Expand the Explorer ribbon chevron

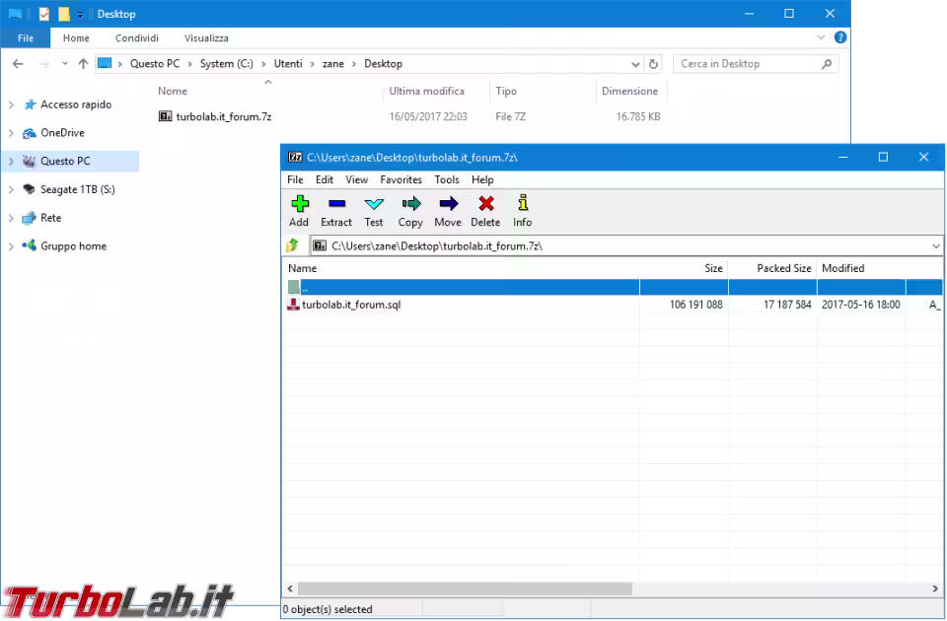[x=821, y=37]
